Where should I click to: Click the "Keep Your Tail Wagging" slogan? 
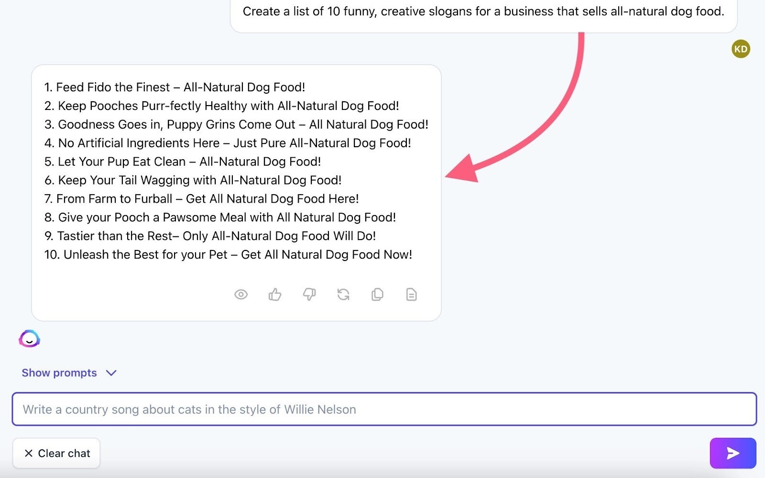[193, 180]
